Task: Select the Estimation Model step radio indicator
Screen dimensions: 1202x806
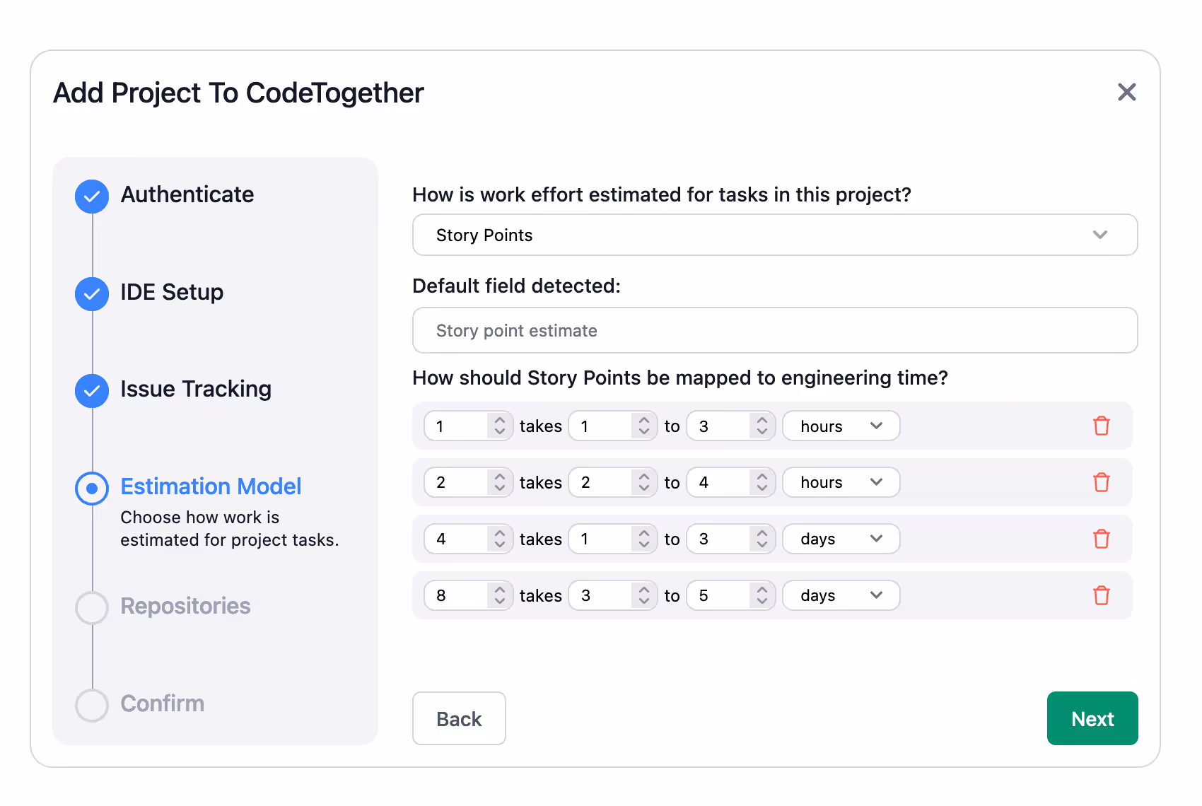Action: (92, 488)
